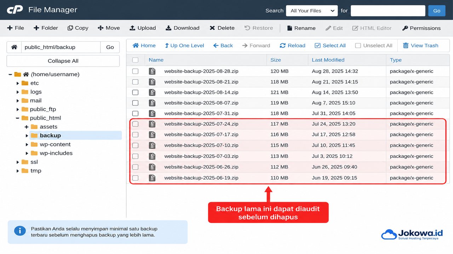Click the Restore toolbar button
453x254 pixels.
coord(259,28)
